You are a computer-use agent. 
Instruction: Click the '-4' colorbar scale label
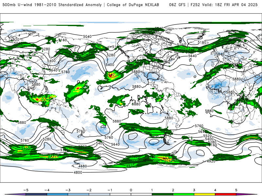tap(47, 190)
